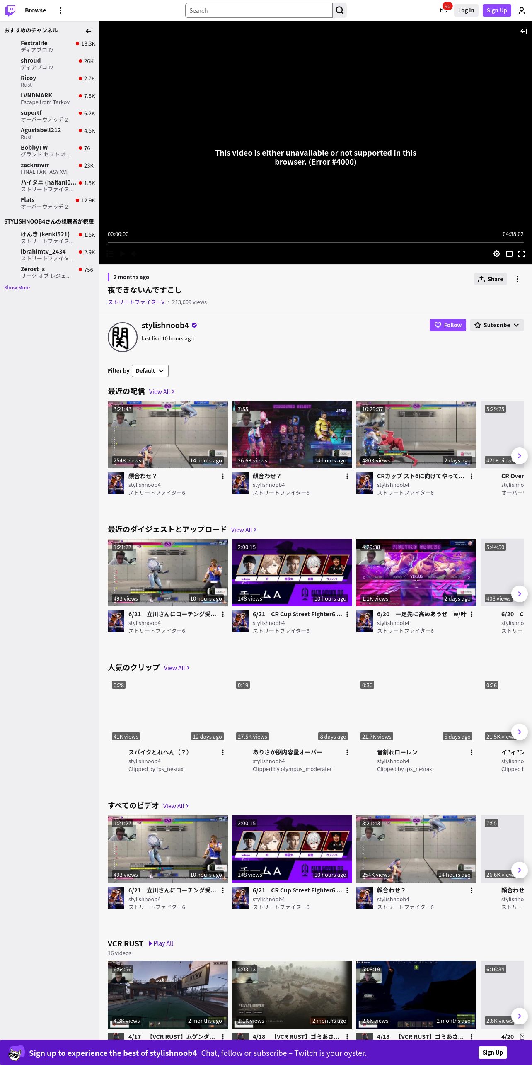
Task: Open Zerost_s channel in sidebar
Action: click(50, 272)
